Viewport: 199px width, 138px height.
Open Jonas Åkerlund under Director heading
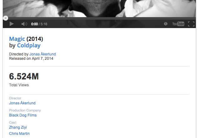point(22,103)
